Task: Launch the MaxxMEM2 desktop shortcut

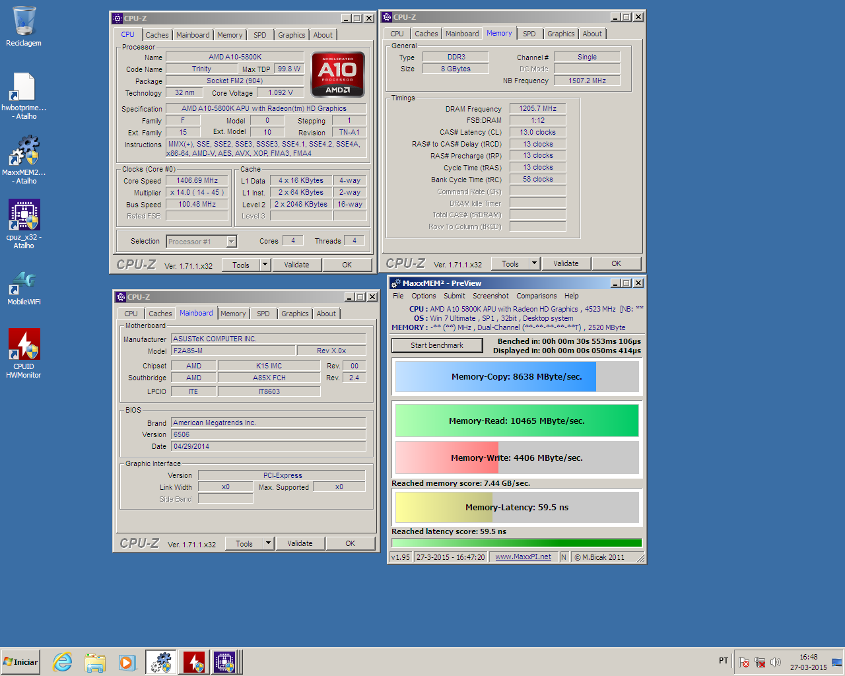Action: tap(24, 160)
